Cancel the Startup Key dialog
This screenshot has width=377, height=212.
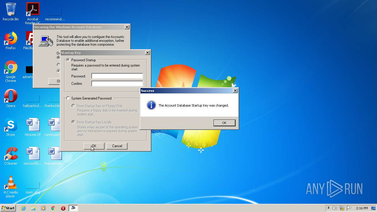(117, 146)
